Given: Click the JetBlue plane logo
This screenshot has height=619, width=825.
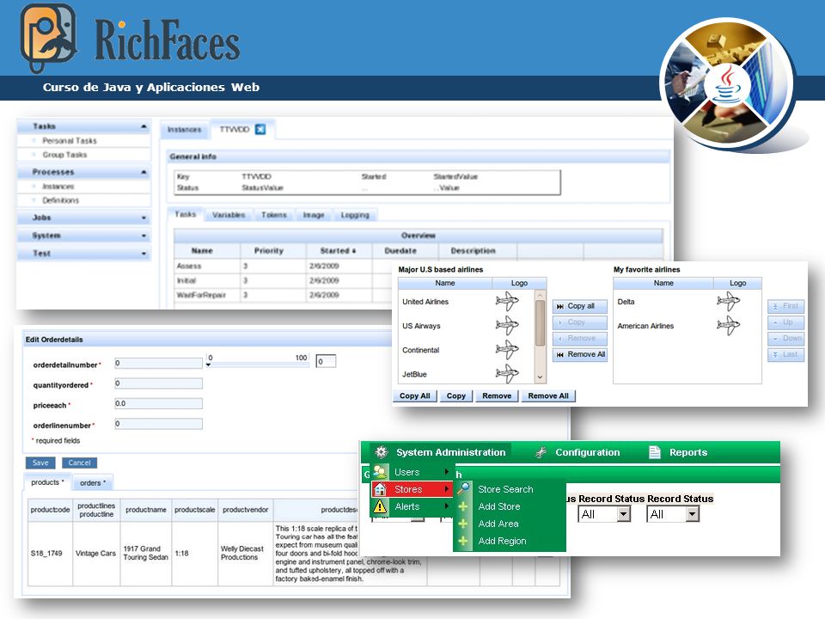Looking at the screenshot, I should point(507,374).
